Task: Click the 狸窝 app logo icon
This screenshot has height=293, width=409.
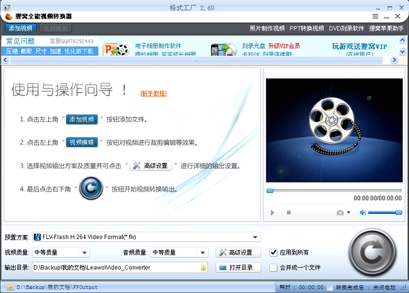Action: (x=9, y=16)
